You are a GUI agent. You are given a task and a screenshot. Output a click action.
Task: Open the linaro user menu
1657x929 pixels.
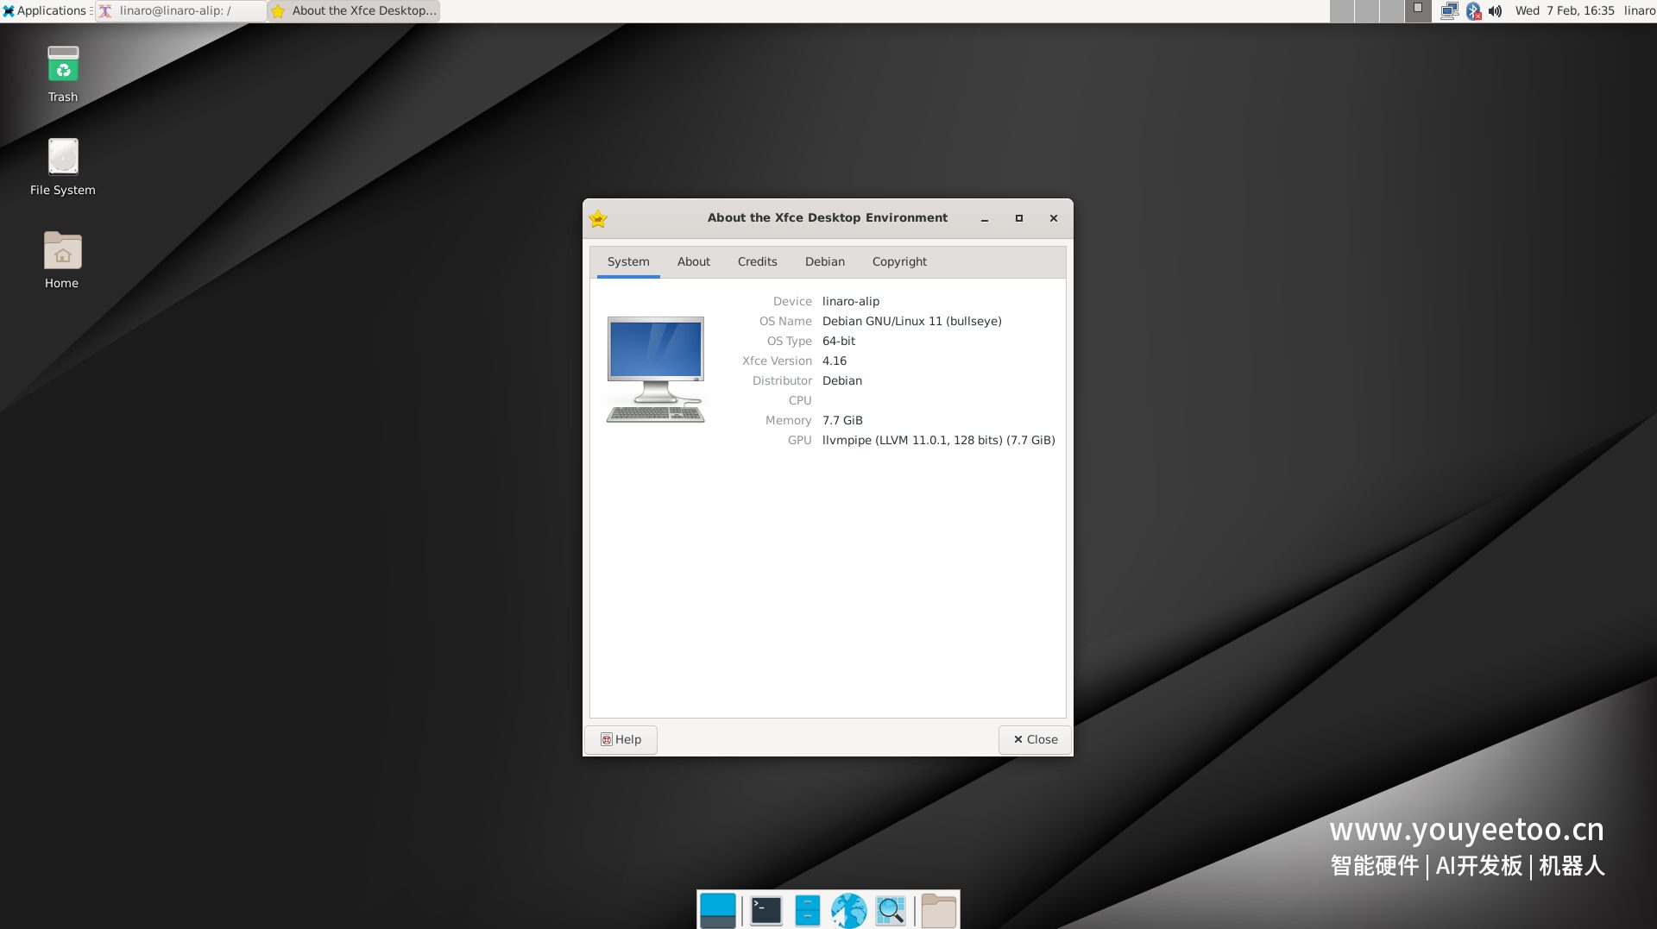coord(1639,11)
